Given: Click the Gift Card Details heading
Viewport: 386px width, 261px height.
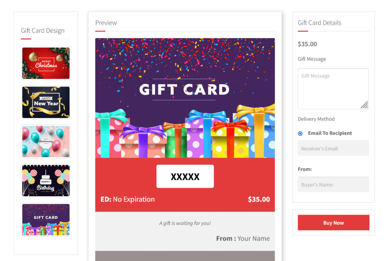Looking at the screenshot, I should coord(319,23).
